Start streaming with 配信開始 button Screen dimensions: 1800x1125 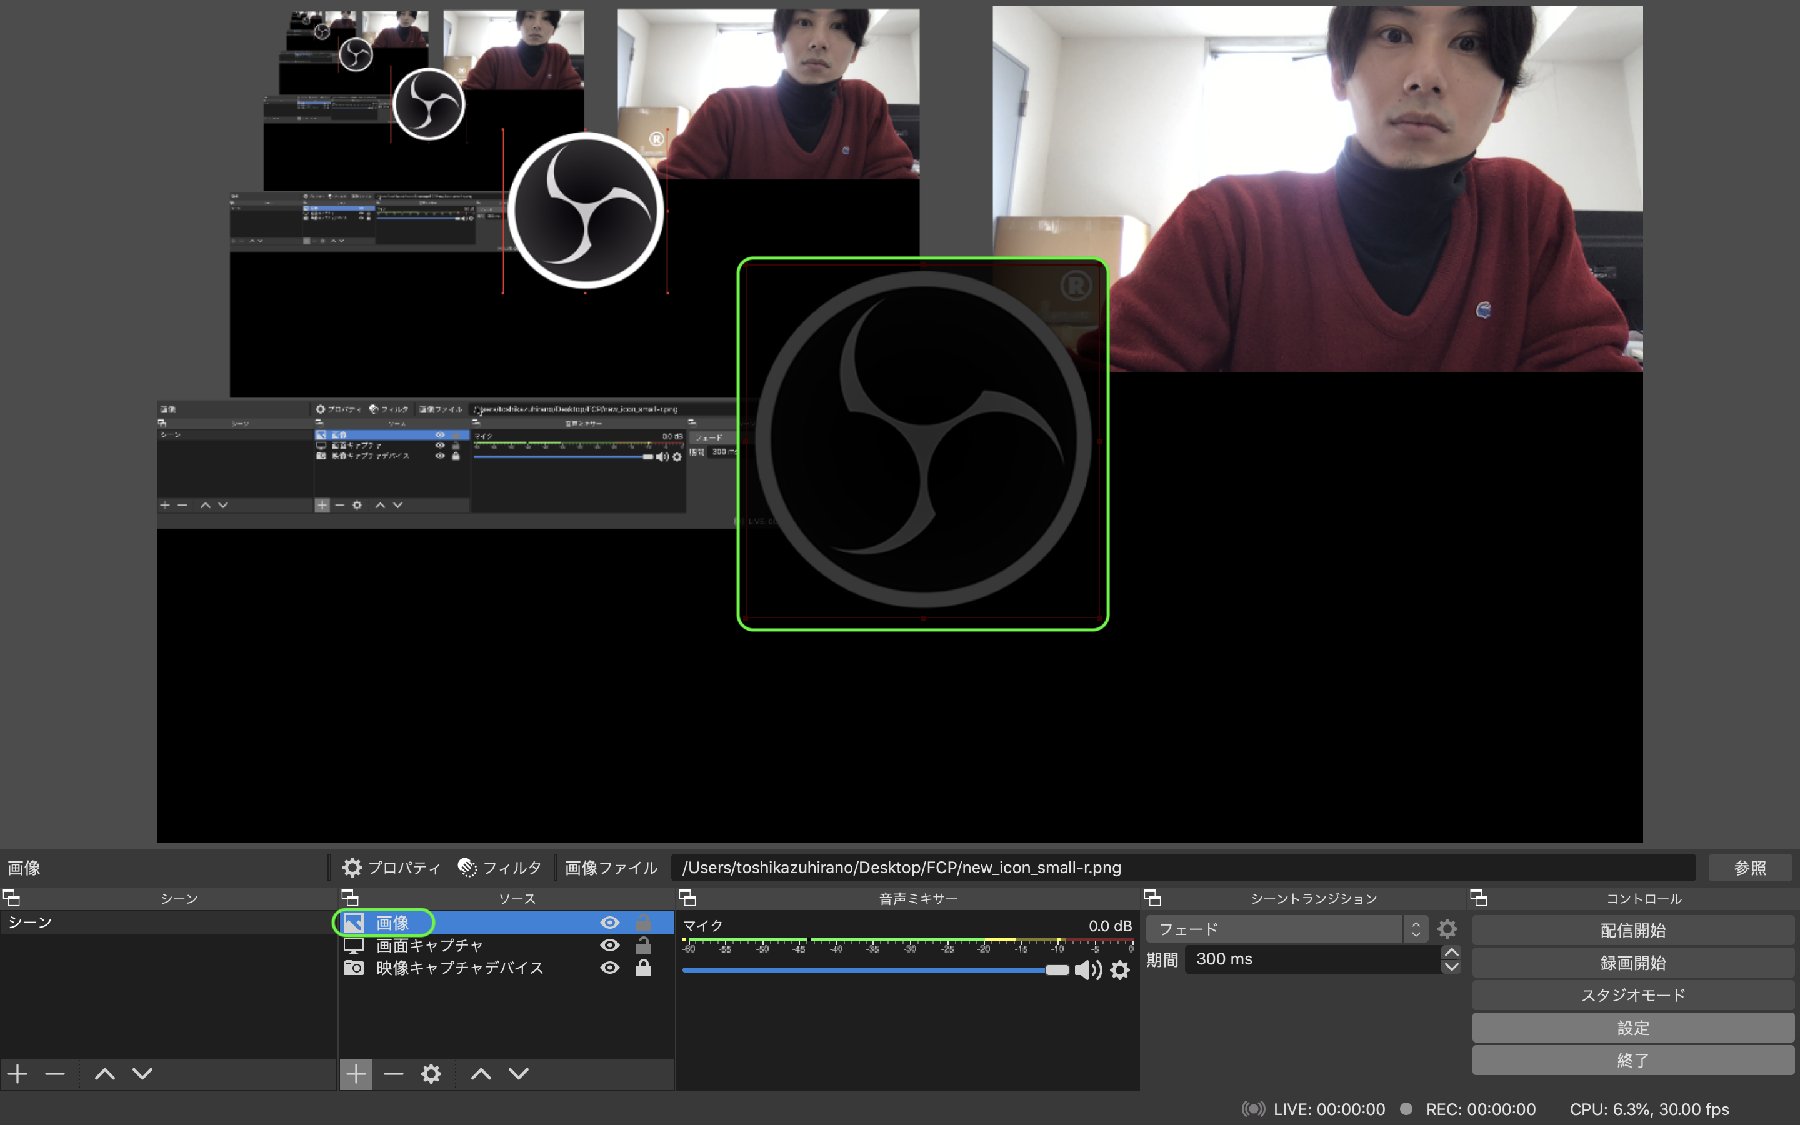(x=1633, y=930)
